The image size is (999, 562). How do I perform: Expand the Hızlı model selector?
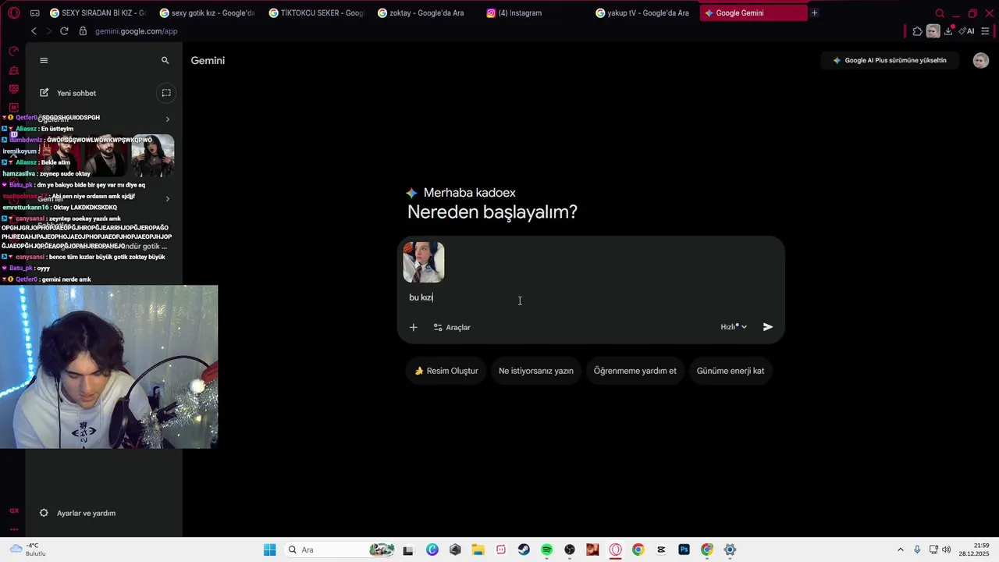coord(734,327)
